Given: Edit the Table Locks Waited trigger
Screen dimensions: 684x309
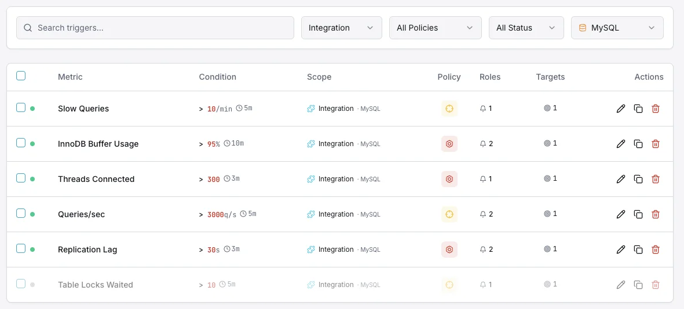Looking at the screenshot, I should (x=621, y=285).
